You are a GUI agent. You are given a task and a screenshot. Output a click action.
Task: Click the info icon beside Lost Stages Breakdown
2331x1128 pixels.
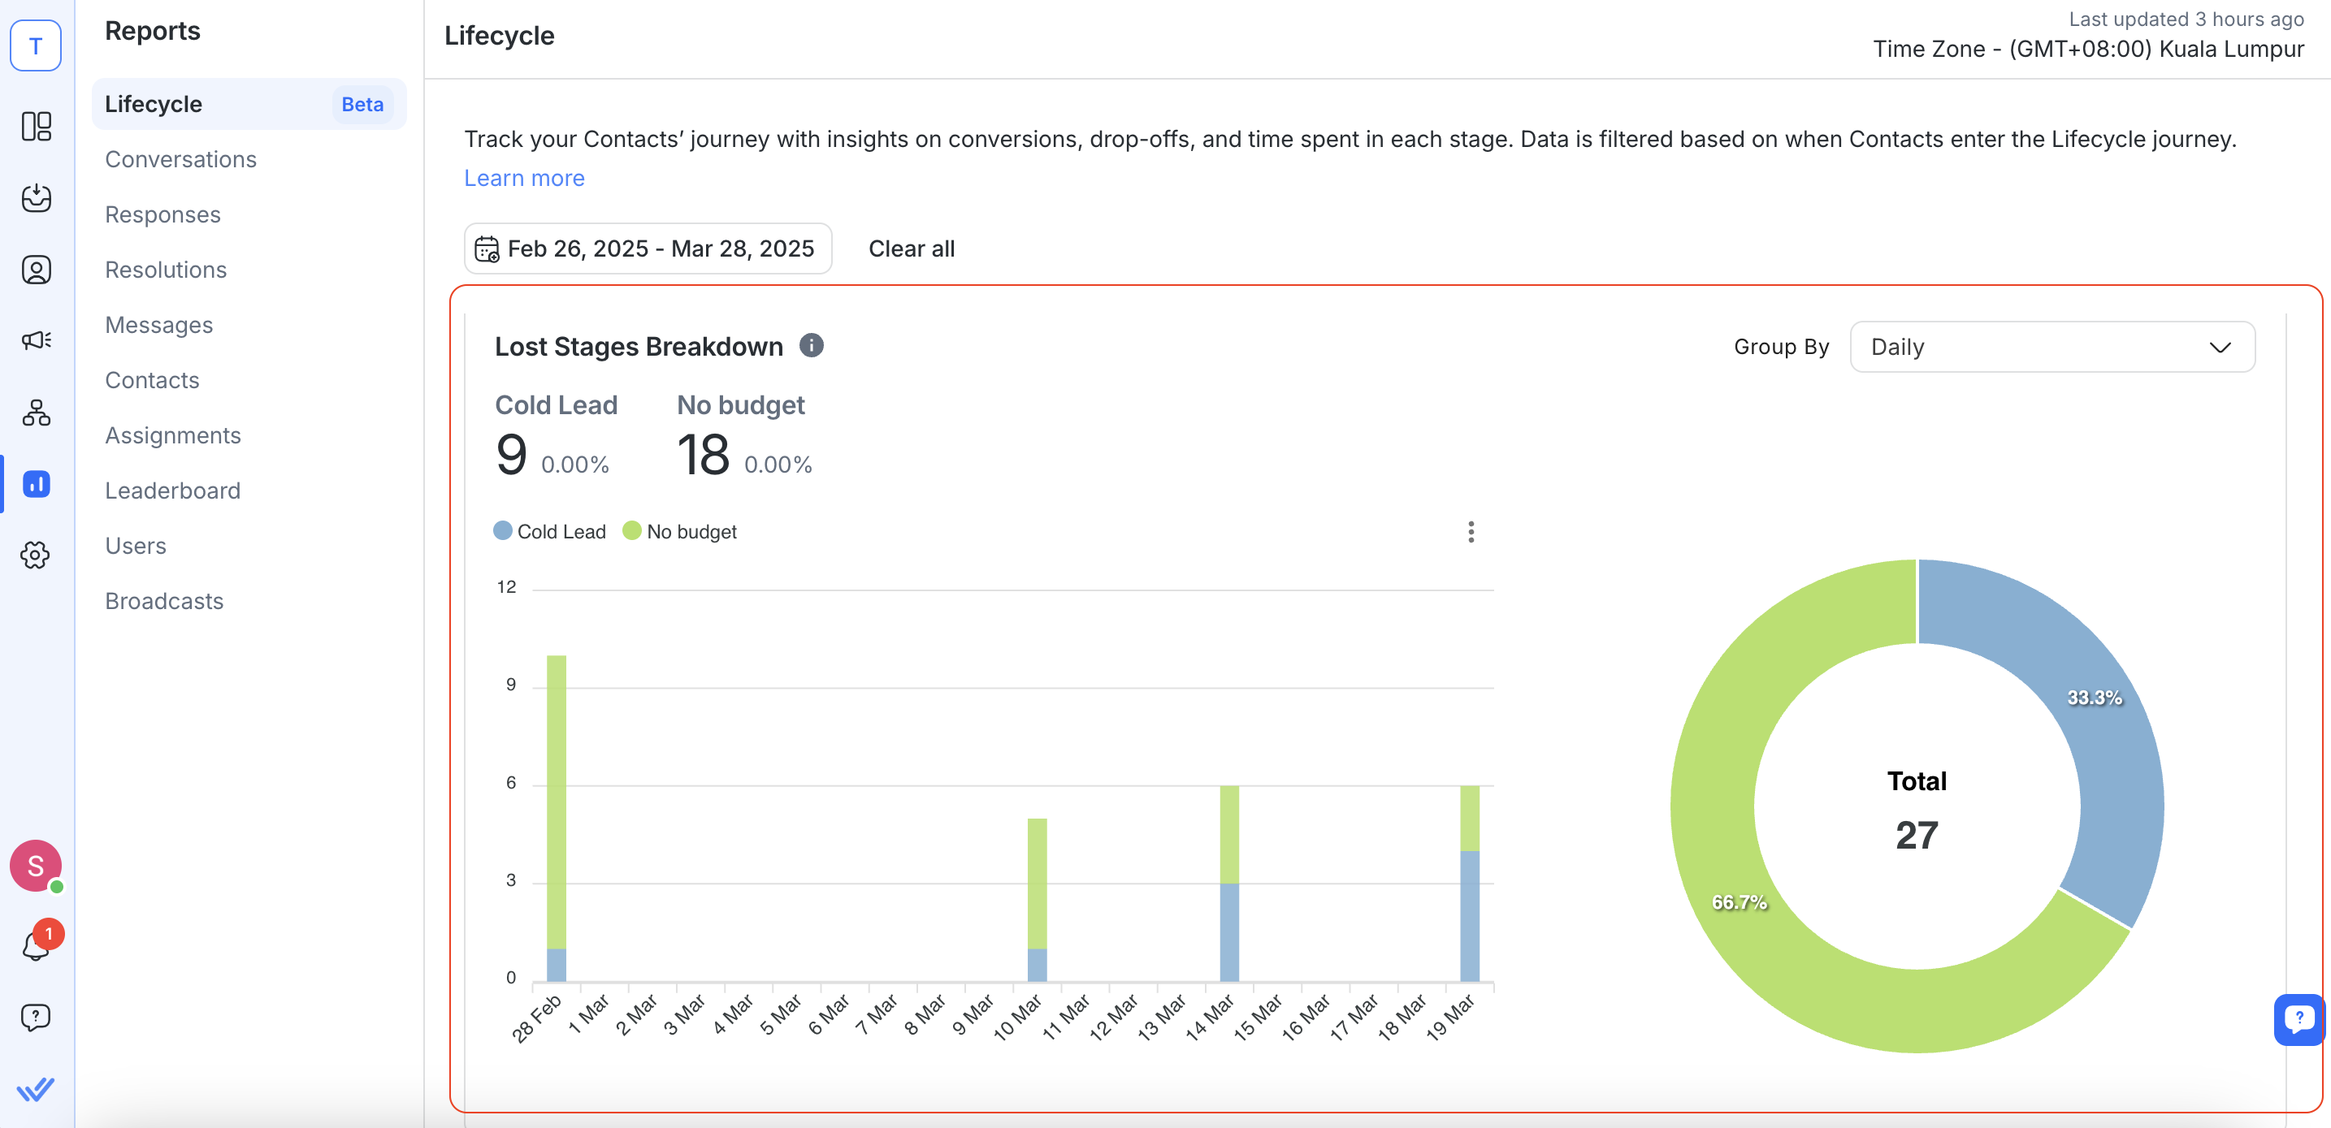pyautogui.click(x=811, y=345)
